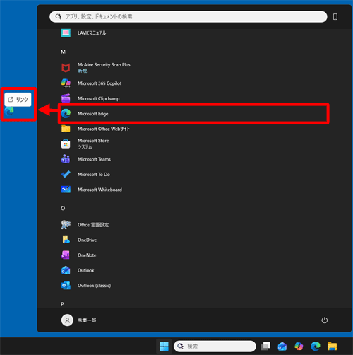This screenshot has width=353, height=355.
Task: Click the McAfee Security Scan Plus icon
Action: point(66,68)
